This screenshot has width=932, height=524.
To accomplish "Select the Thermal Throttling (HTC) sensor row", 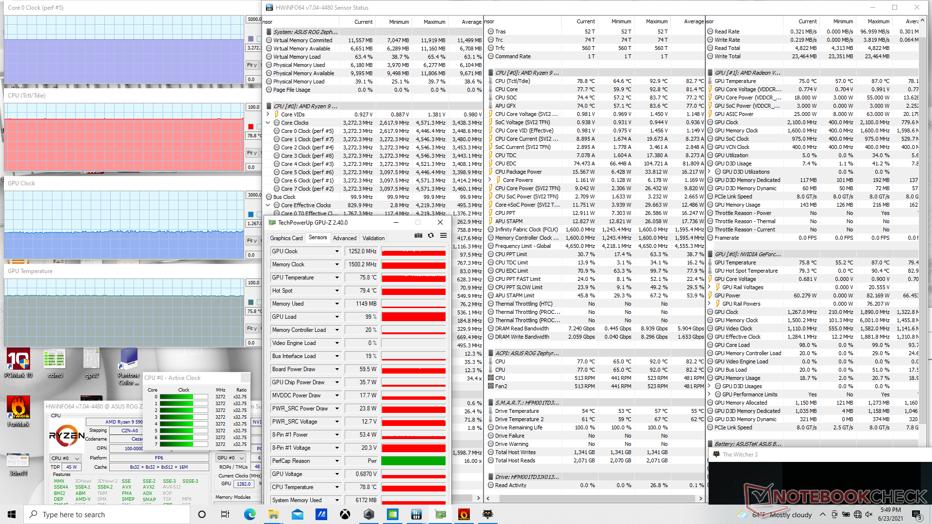I will coord(595,304).
